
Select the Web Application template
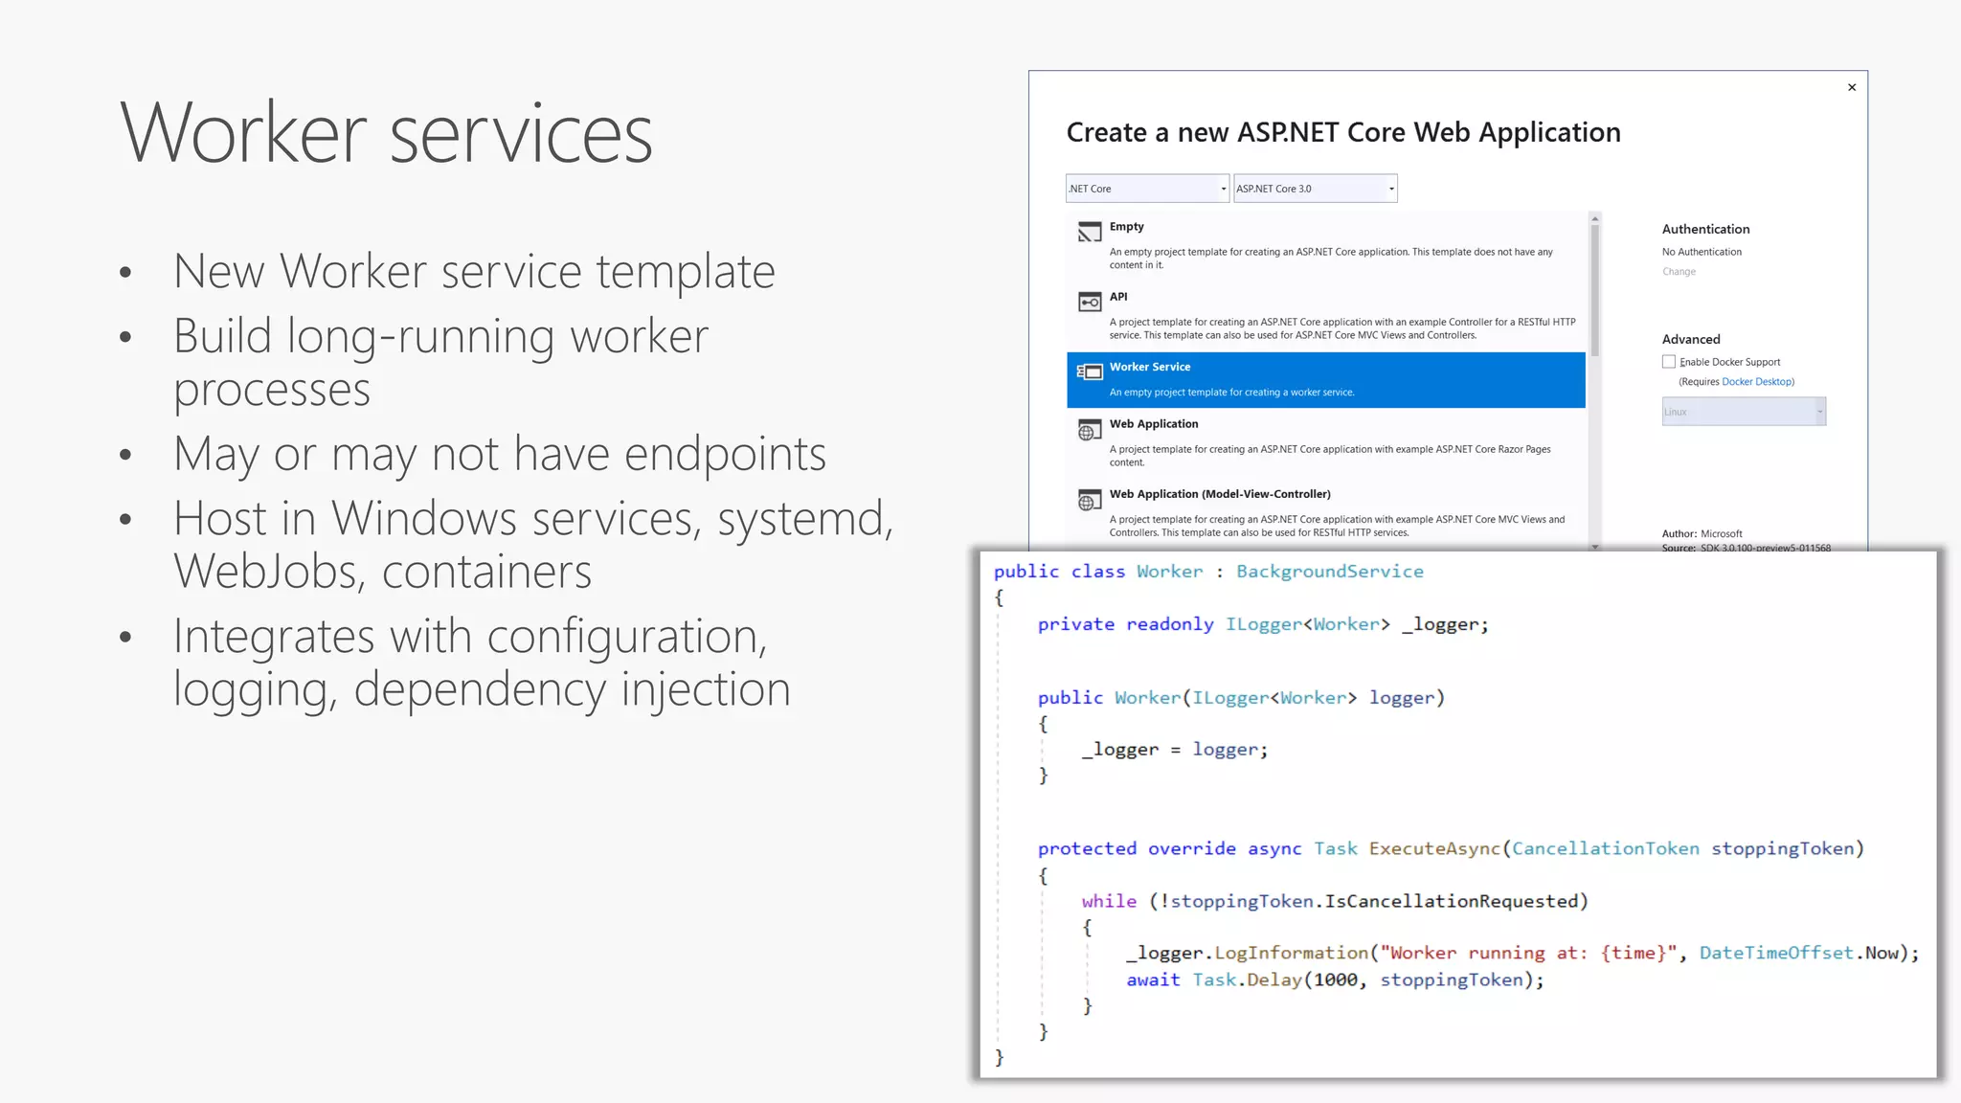[x=1325, y=443]
